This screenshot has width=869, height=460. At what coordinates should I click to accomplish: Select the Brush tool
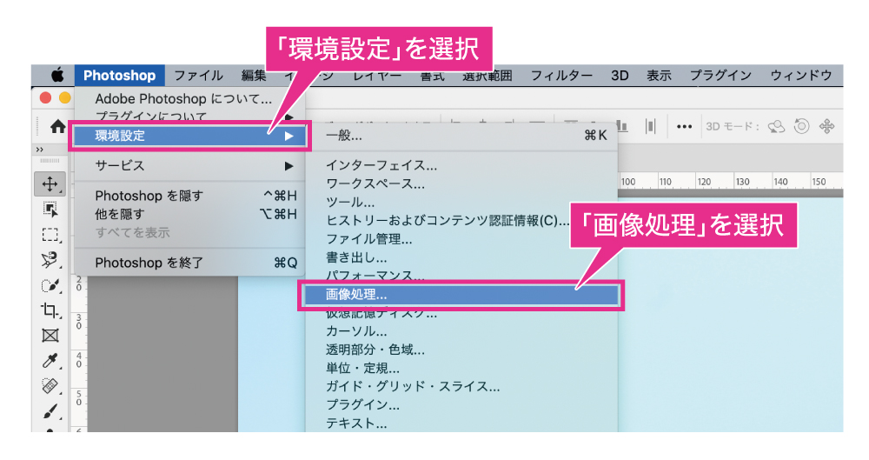pyautogui.click(x=50, y=411)
